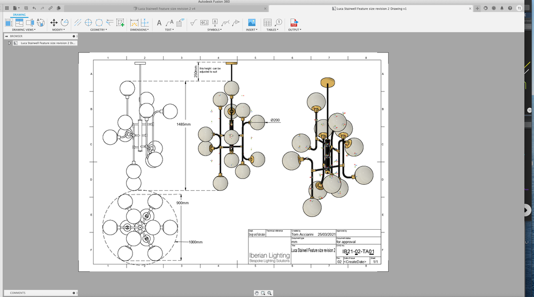Switch to the DRAWING workspace tab
Viewport: 534px width, 297px height.
pyautogui.click(x=19, y=14)
